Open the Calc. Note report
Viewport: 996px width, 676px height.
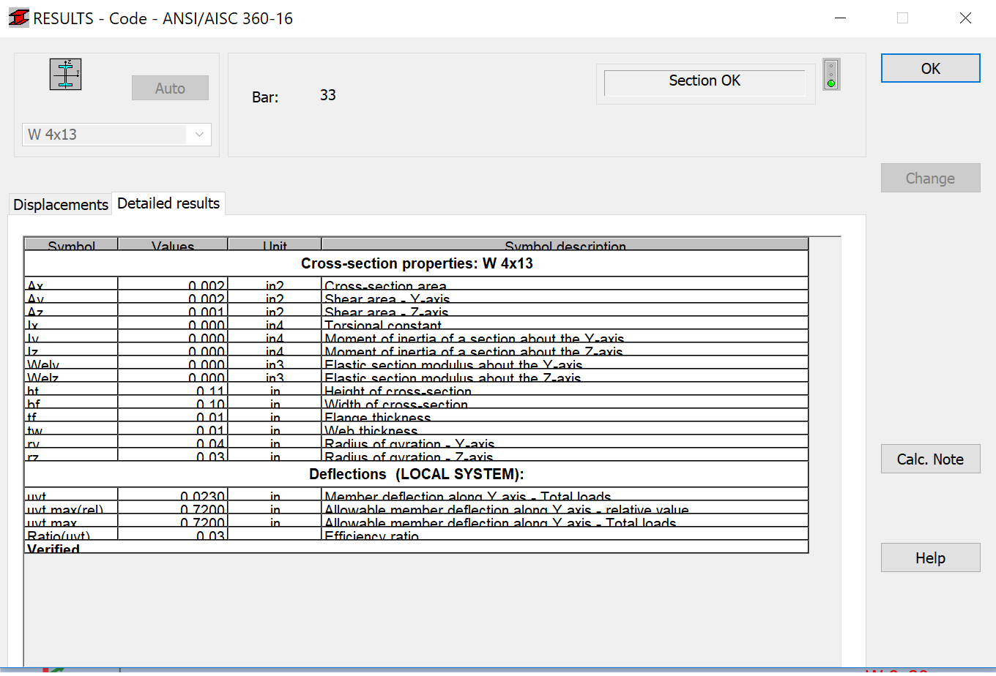click(x=929, y=459)
